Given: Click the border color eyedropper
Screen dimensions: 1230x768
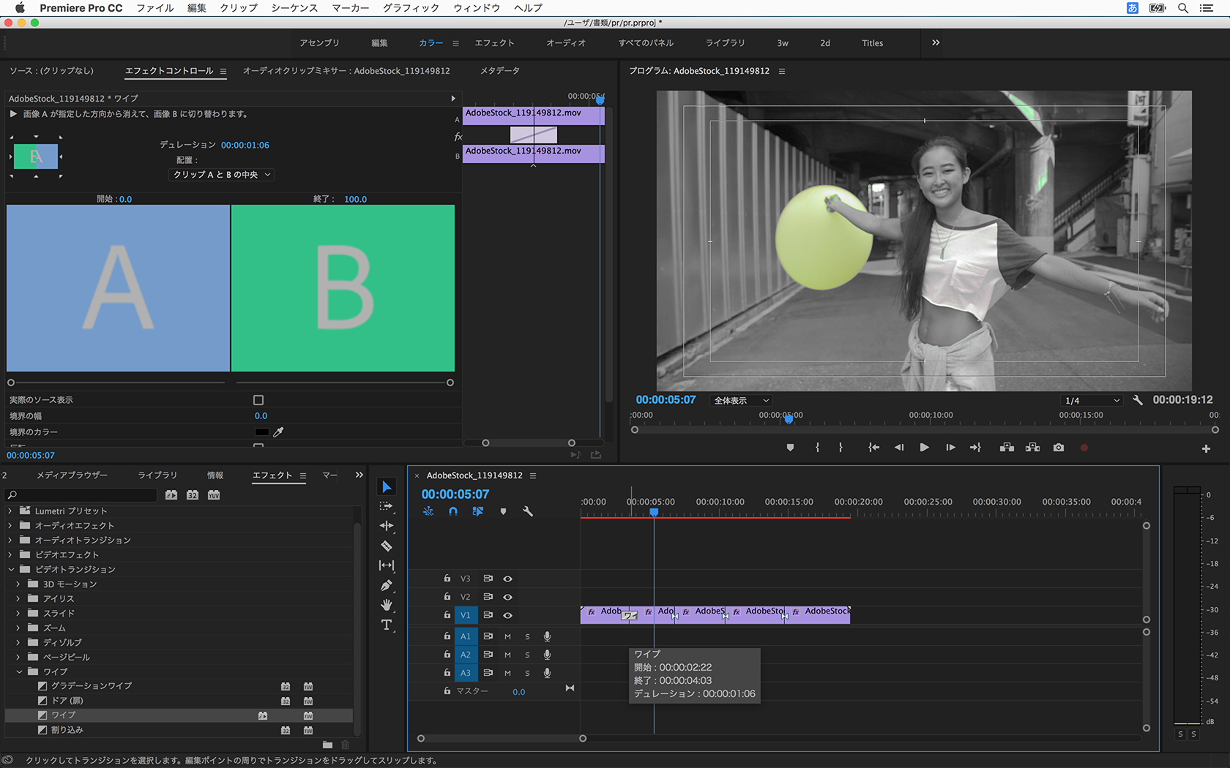Looking at the screenshot, I should point(278,432).
